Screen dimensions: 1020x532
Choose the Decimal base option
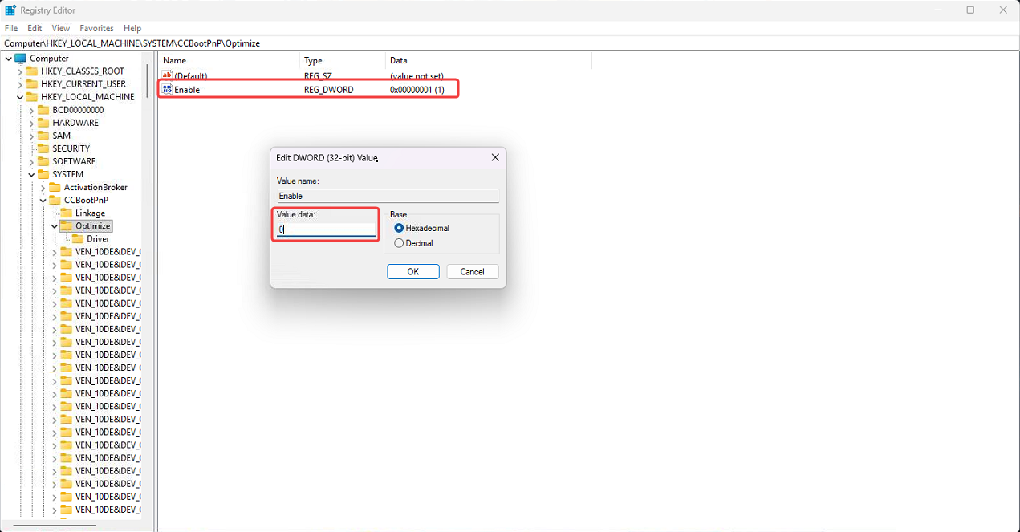[399, 243]
